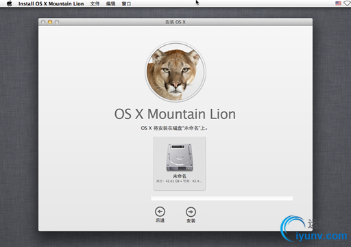Click the installation progress bar
Screen dimensions: 351x247
[222, 198]
